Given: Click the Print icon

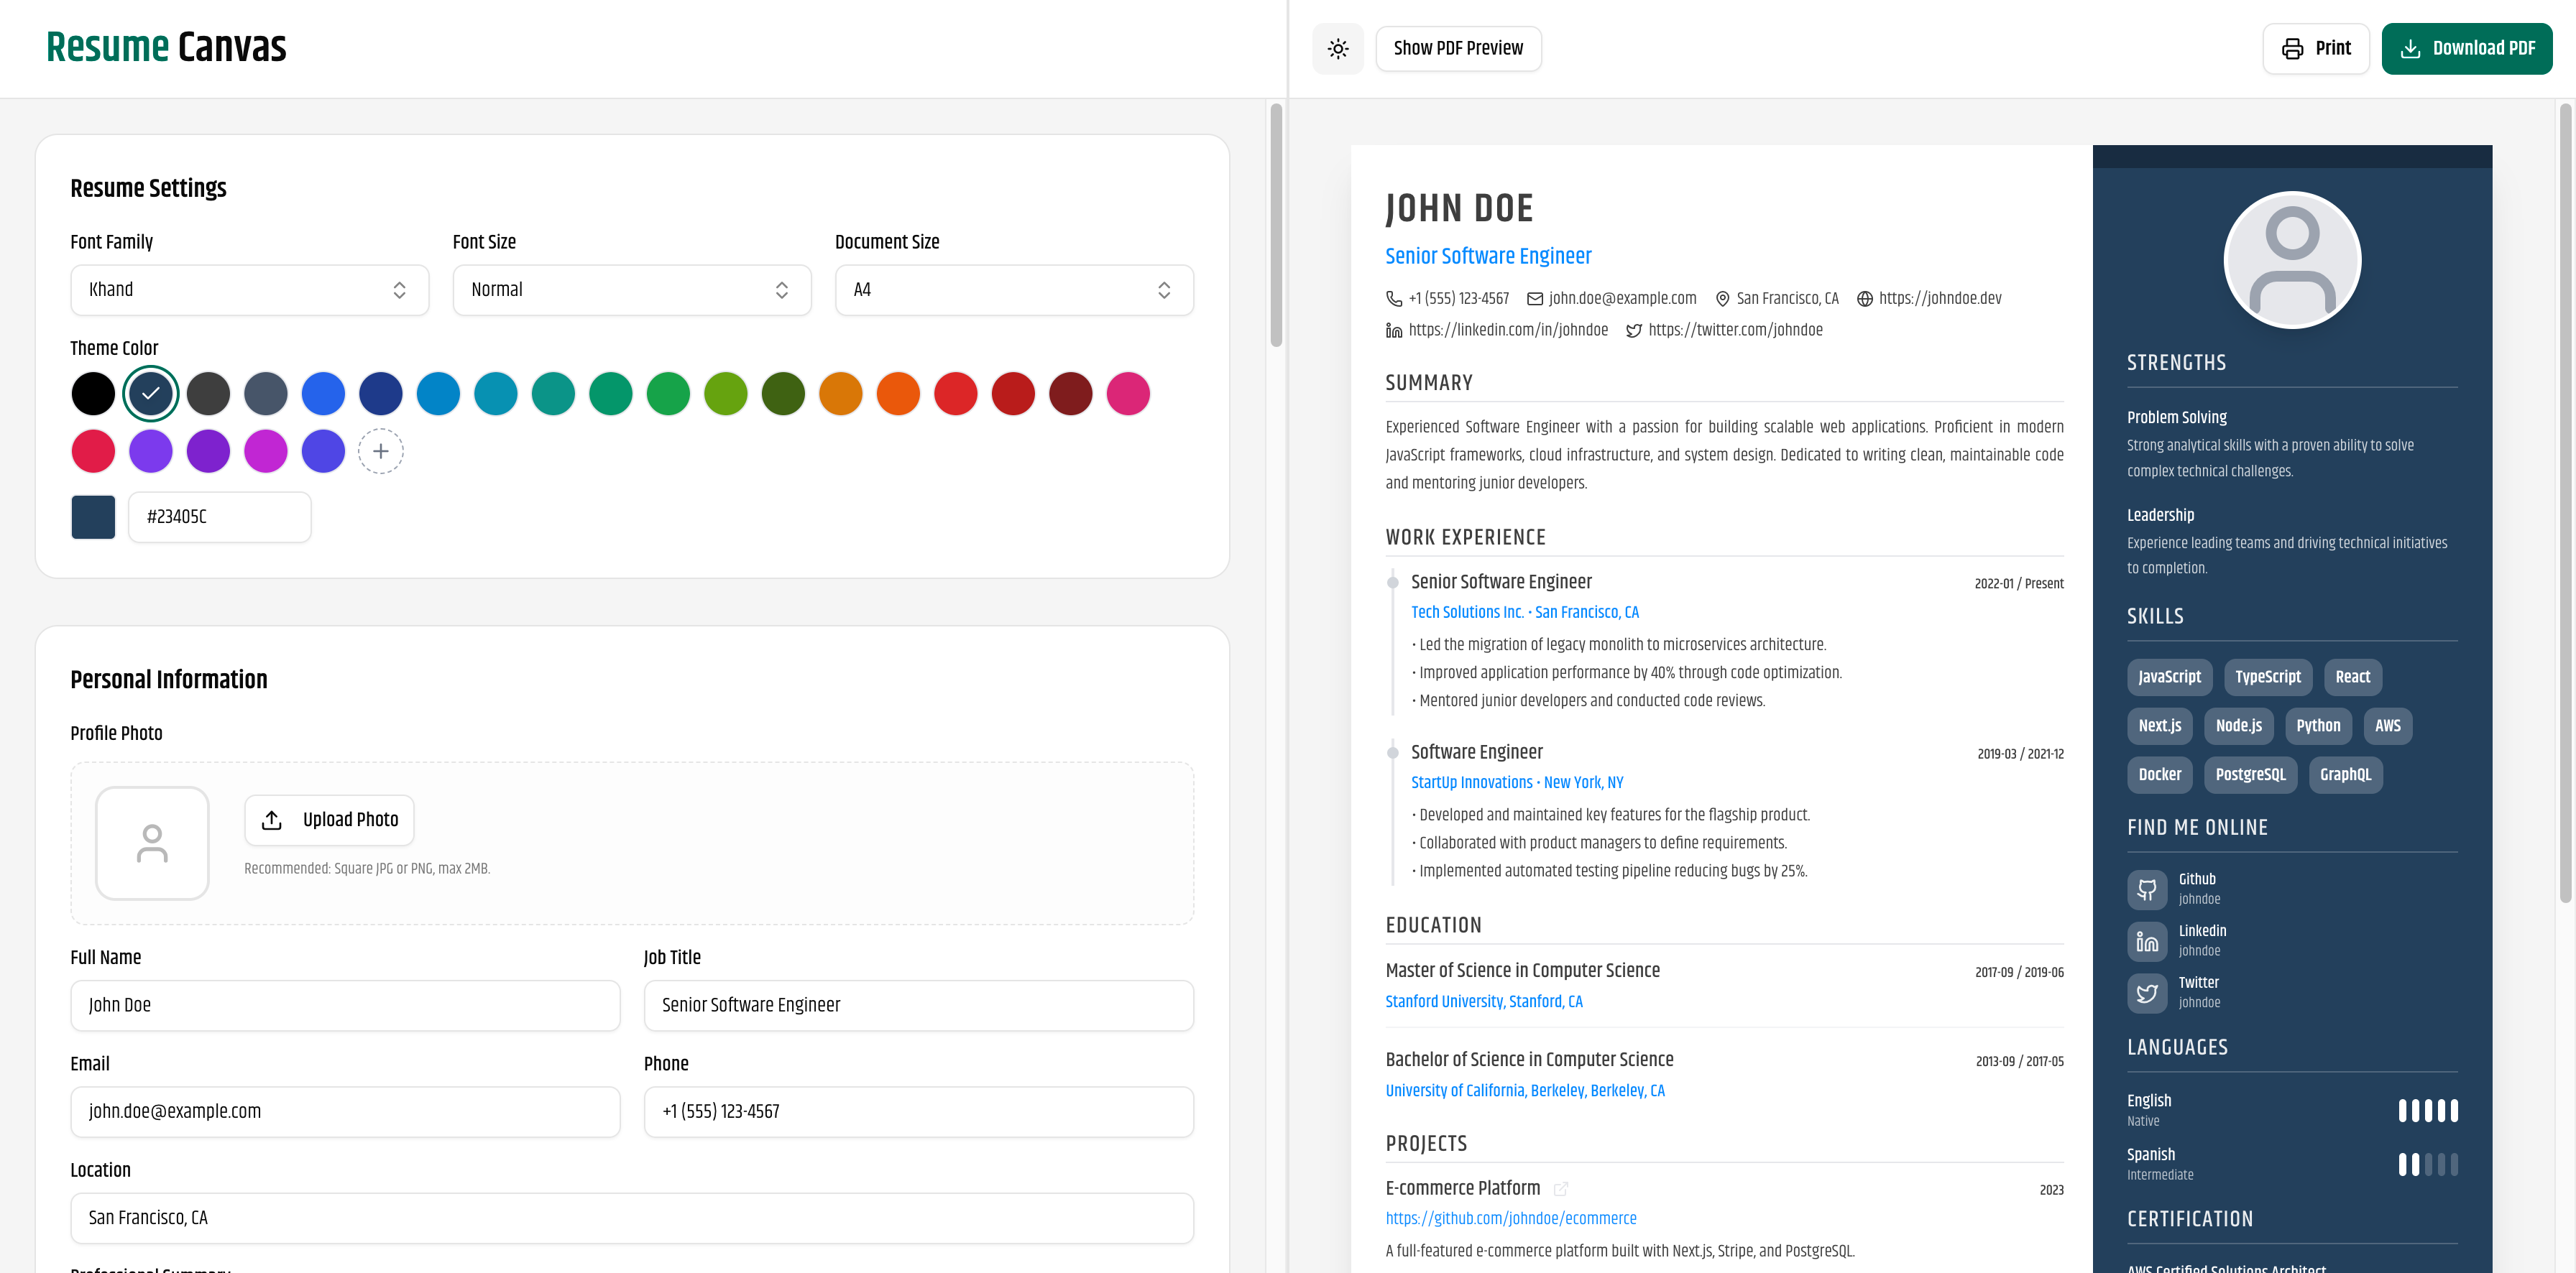Looking at the screenshot, I should tap(2293, 48).
